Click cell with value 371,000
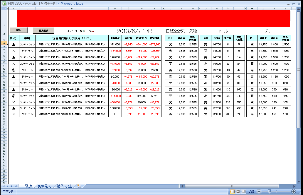This screenshot has width=303, height=195. click(x=115, y=44)
